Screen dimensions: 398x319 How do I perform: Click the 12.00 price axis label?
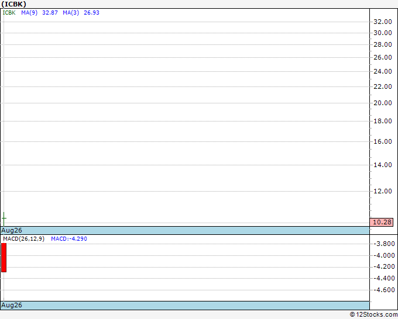[383, 191]
